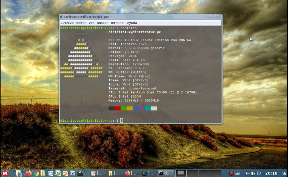Open the keyboard layout indicator

(x=243, y=173)
